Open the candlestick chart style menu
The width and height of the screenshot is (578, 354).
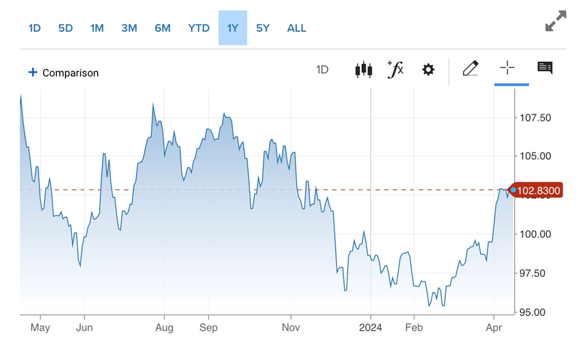364,69
